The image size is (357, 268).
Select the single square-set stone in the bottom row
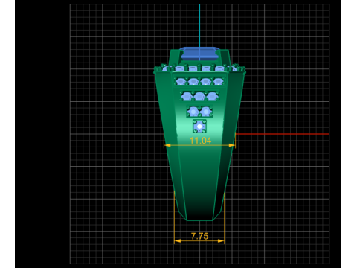199,127
